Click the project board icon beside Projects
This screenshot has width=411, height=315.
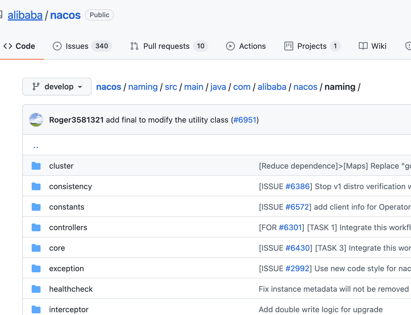(288, 46)
